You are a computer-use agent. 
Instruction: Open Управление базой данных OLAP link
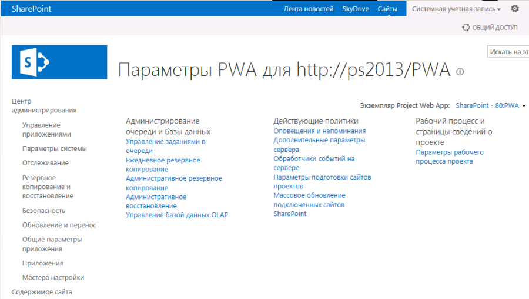(177, 215)
